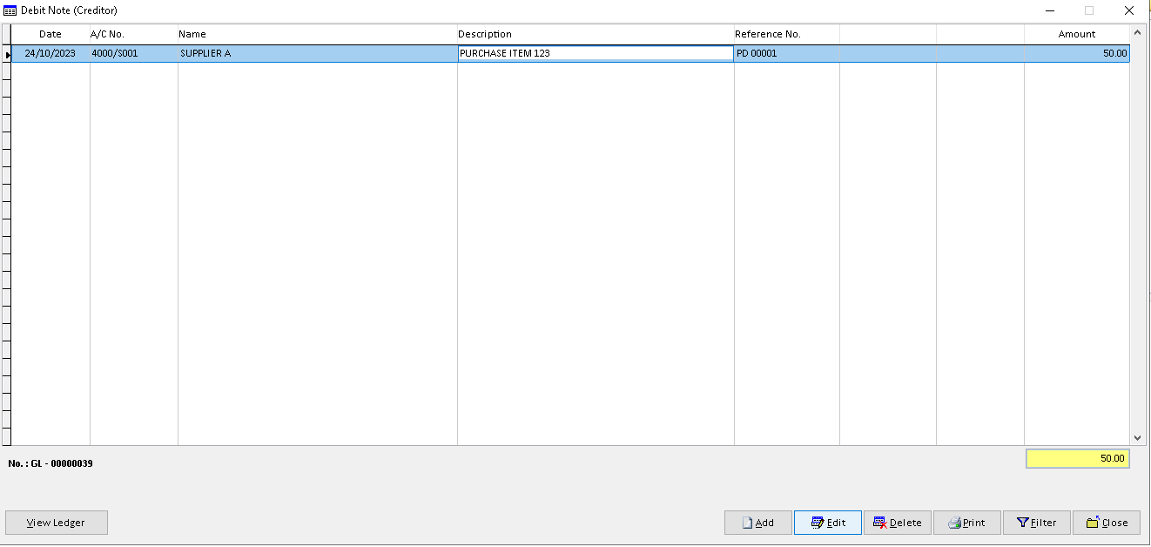Click the scrollbar up arrow
The width and height of the screenshot is (1151, 547).
[x=1138, y=34]
